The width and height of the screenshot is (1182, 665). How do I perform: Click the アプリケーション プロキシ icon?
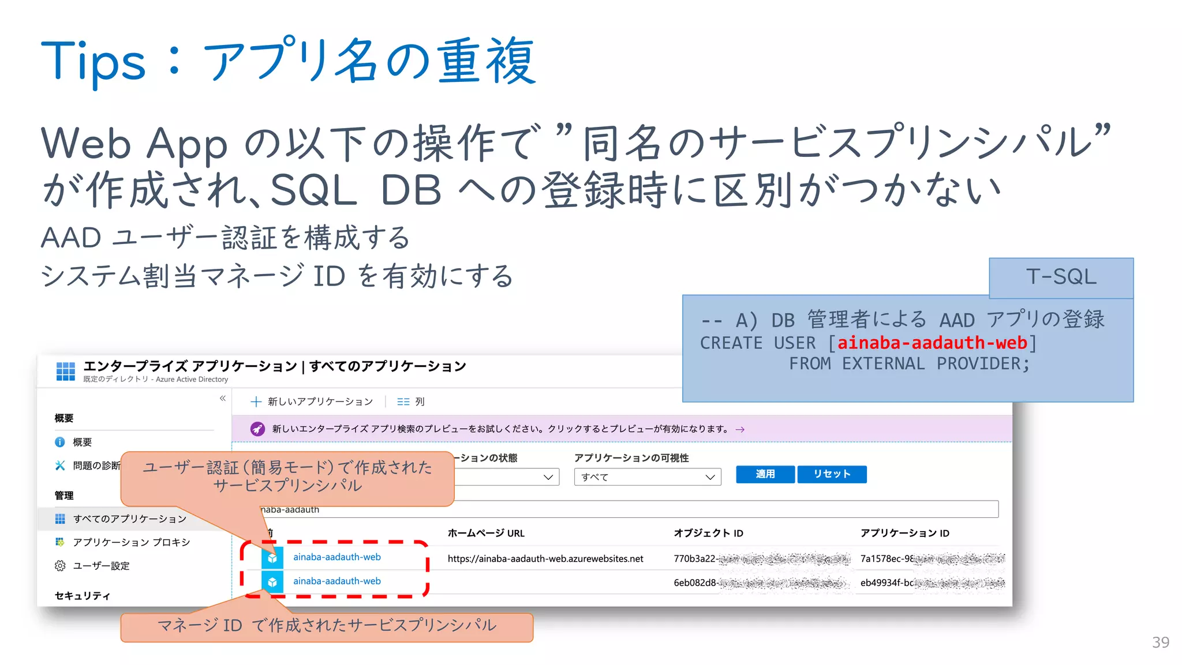(x=60, y=542)
